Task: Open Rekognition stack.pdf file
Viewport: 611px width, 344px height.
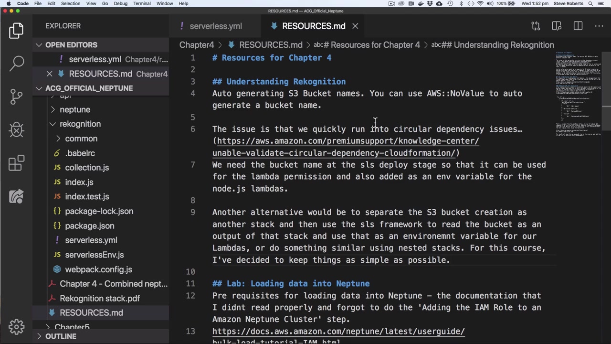Action: [99, 299]
